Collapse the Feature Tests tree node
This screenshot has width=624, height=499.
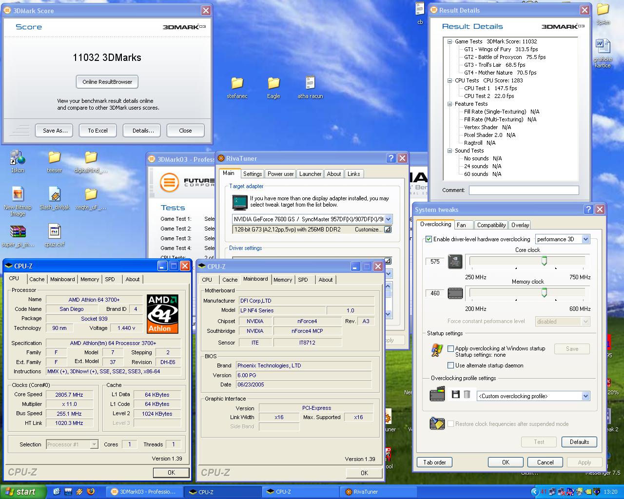[x=449, y=104]
